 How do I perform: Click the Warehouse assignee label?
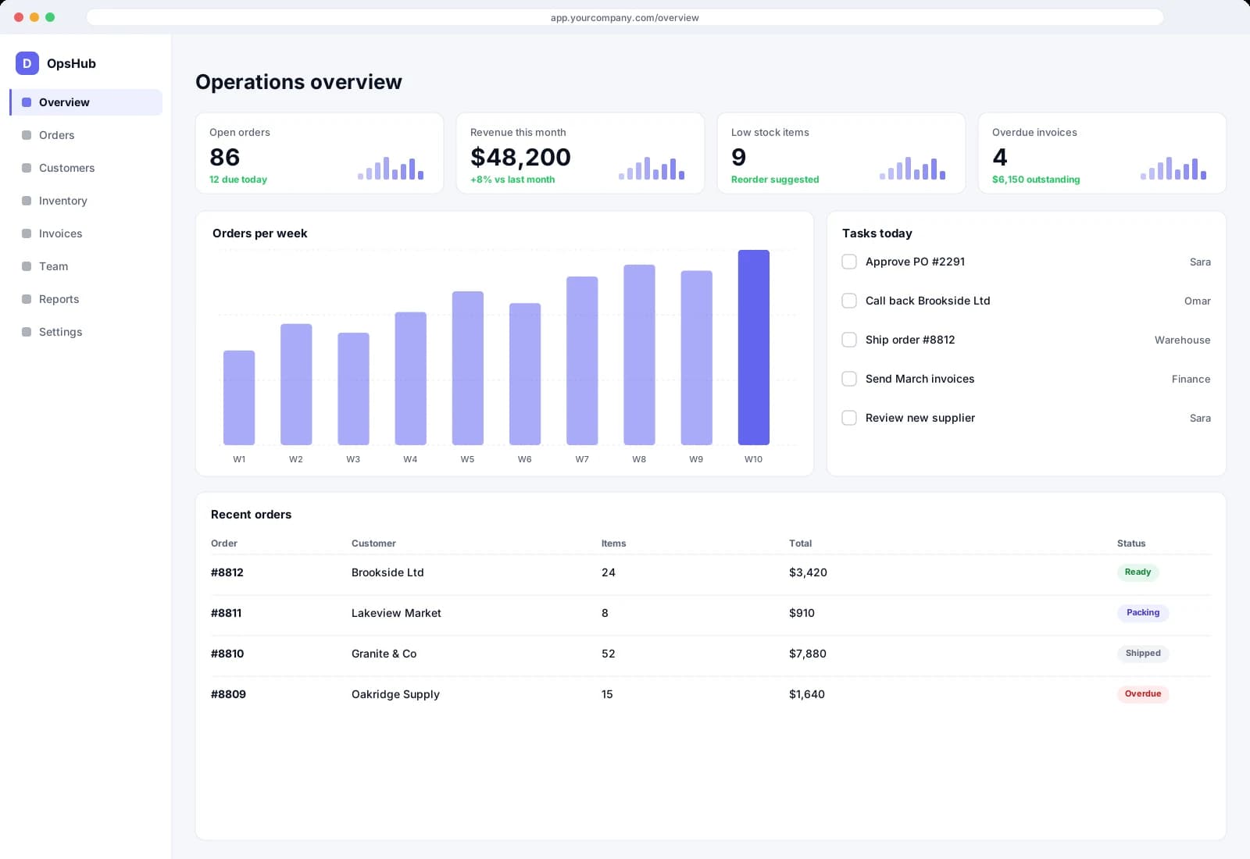(1182, 340)
